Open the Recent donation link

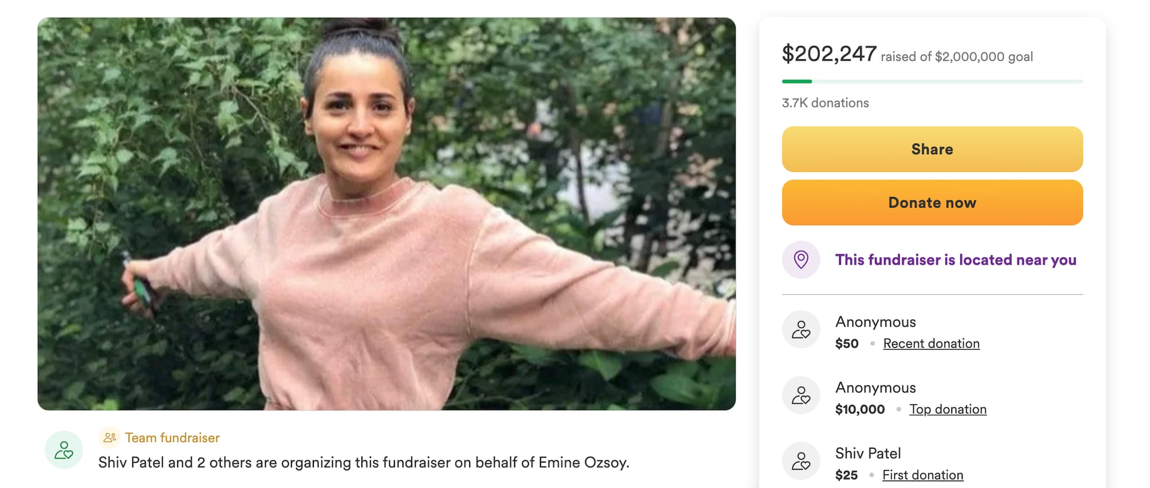[x=931, y=343]
